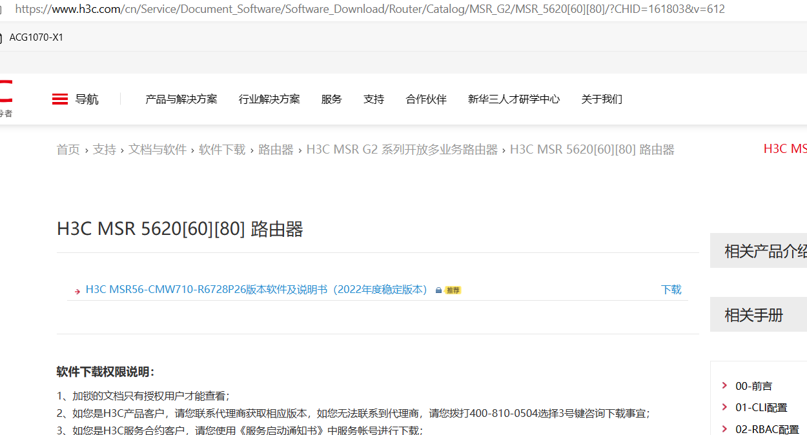
Task: Click the 软件下载权限说明 heading
Action: click(106, 372)
